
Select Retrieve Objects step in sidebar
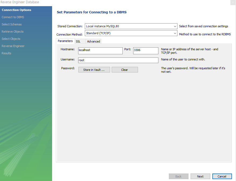coord(13,32)
